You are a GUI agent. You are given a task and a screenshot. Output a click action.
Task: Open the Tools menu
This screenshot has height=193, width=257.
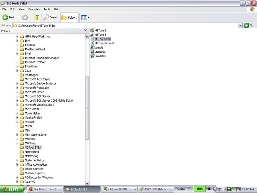coord(47,9)
